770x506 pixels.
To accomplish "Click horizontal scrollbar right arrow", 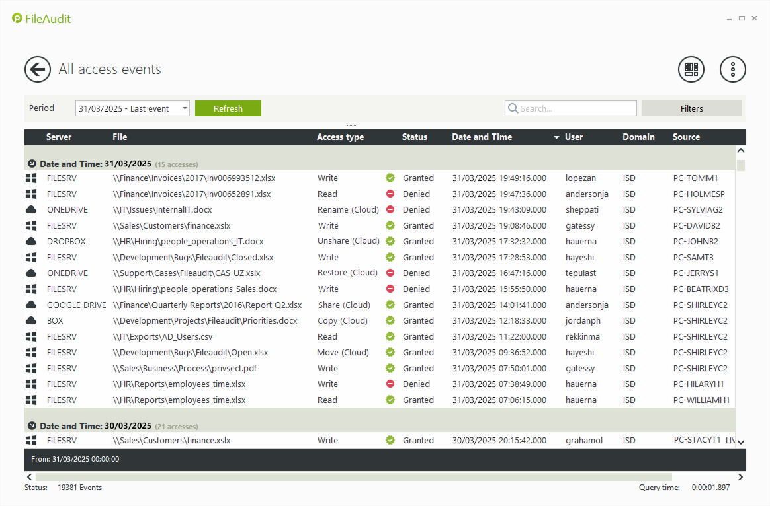I will click(740, 476).
